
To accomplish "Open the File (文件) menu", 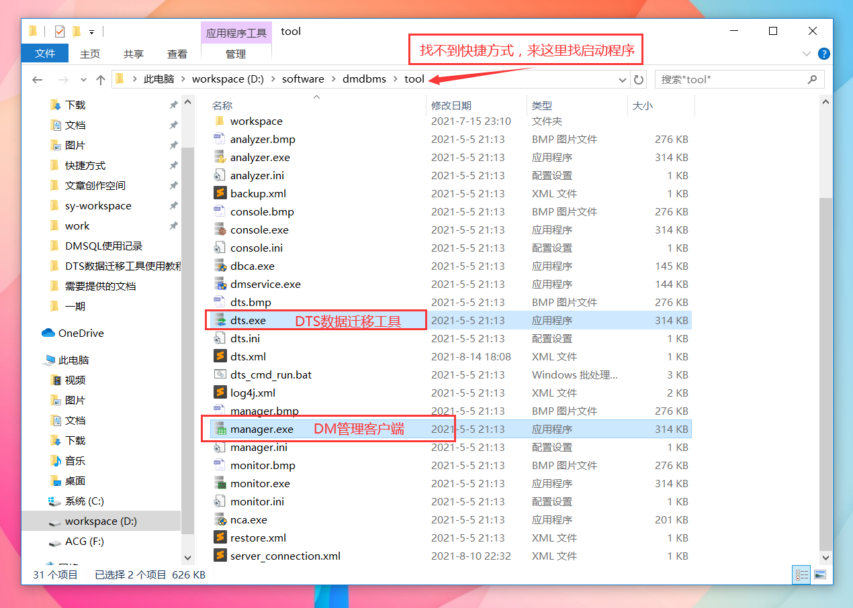I will (x=45, y=54).
